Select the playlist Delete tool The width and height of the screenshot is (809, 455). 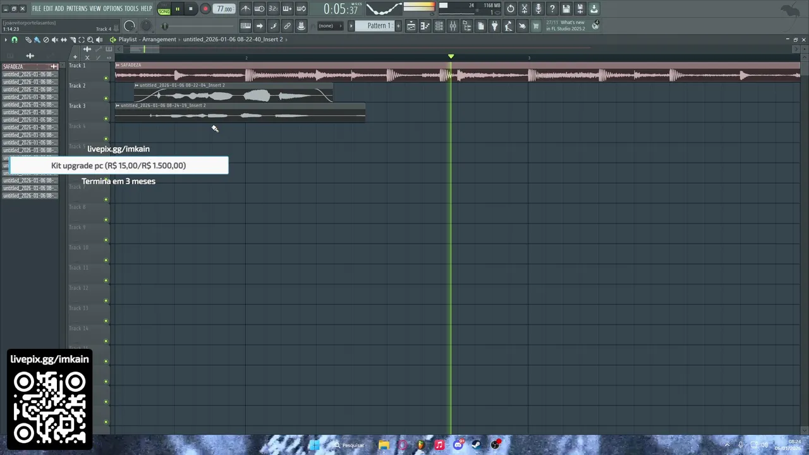[x=46, y=40]
